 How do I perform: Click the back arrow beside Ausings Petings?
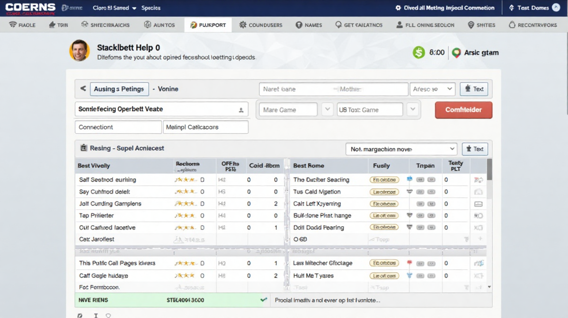[83, 88]
